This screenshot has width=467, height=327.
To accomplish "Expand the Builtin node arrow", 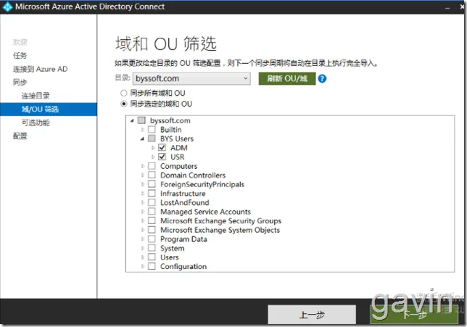I will (x=143, y=130).
